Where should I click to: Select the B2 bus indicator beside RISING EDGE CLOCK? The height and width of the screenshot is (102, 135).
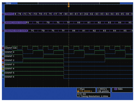(3, 22)
